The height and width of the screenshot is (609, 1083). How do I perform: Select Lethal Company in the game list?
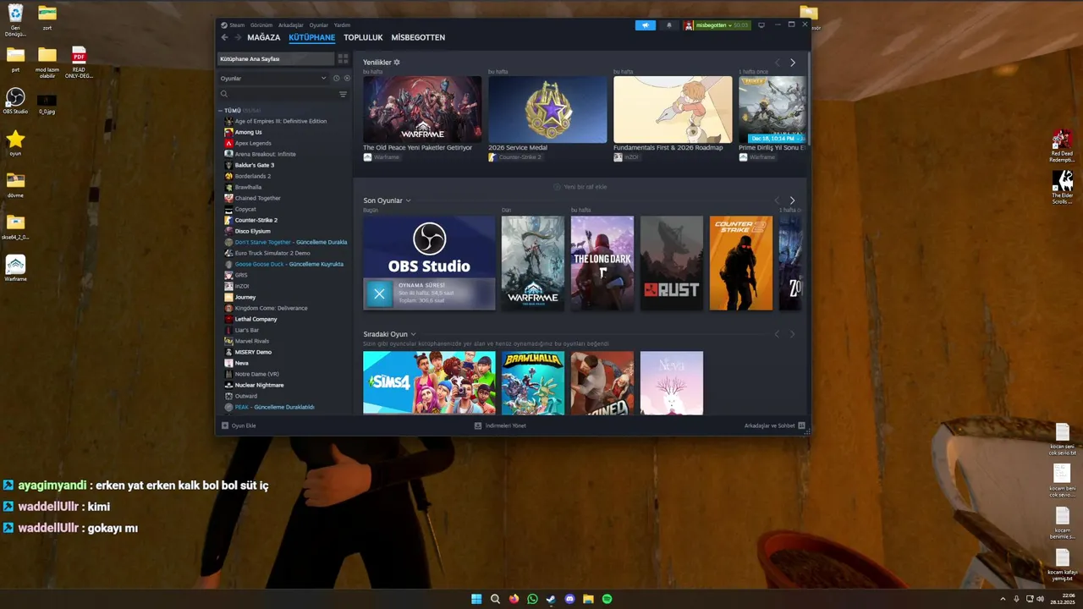pyautogui.click(x=256, y=319)
